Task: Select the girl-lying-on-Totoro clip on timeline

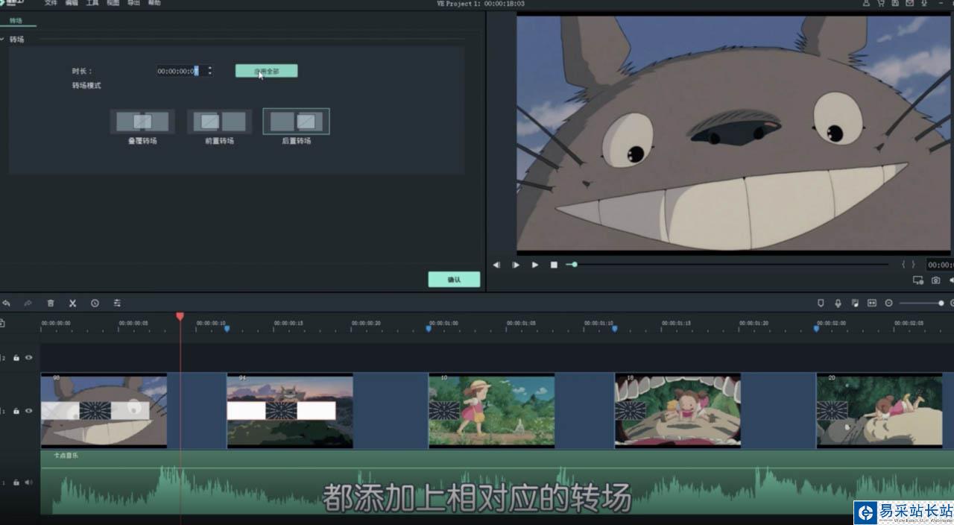Action: [x=879, y=411]
